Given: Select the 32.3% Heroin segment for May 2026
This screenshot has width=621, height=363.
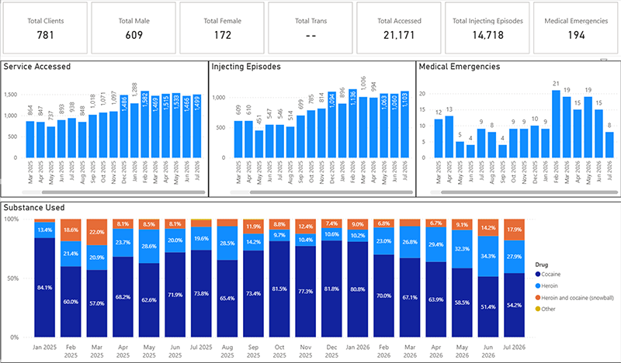Looking at the screenshot, I should click(x=462, y=249).
